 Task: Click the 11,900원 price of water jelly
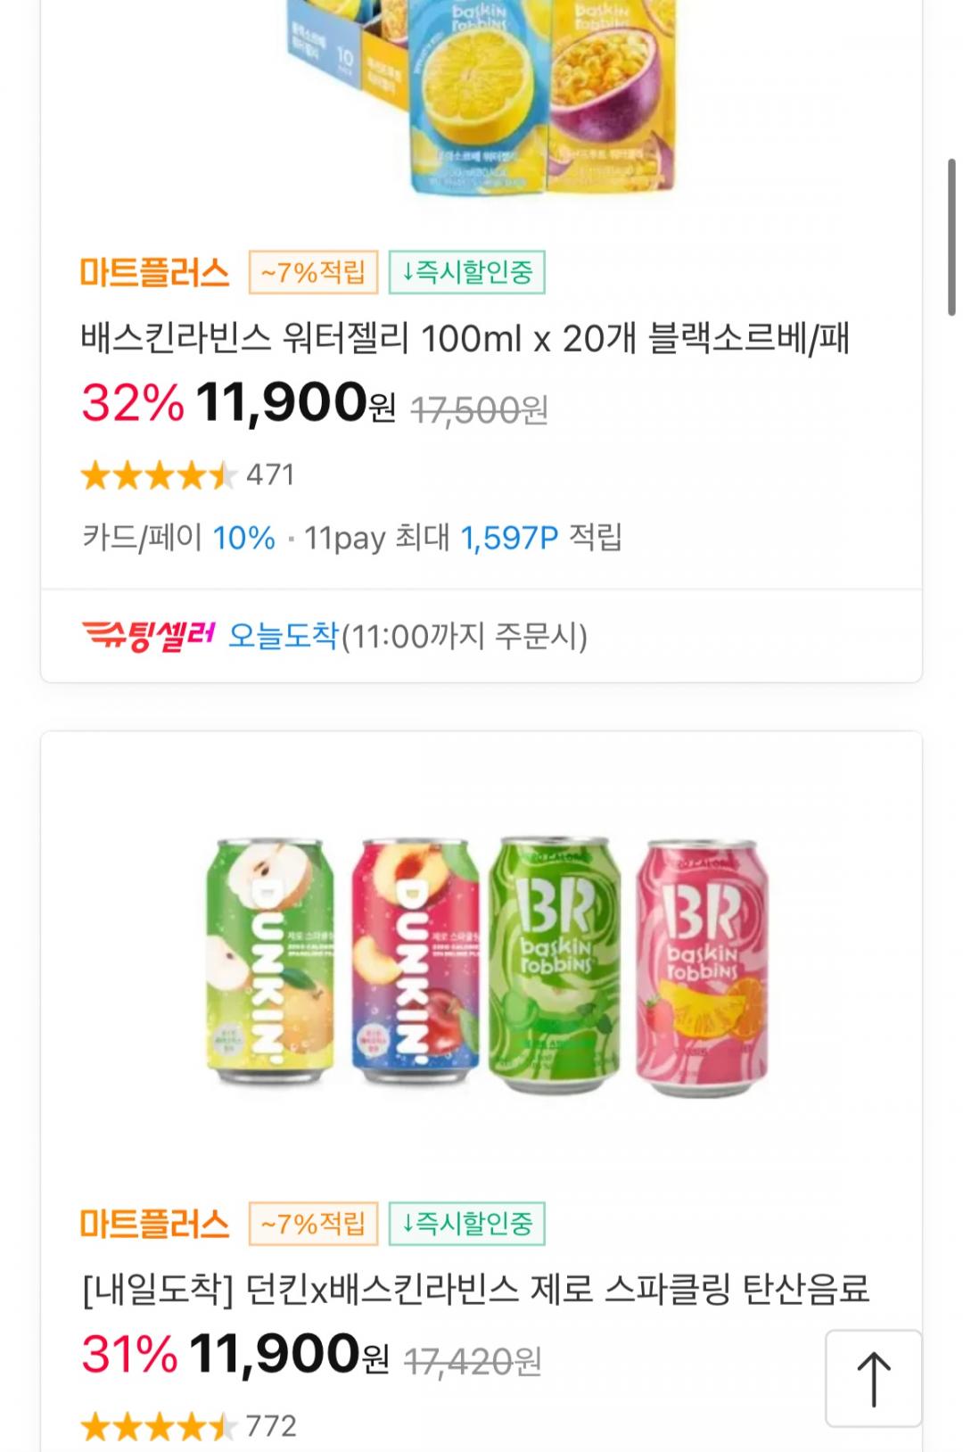[x=294, y=404]
